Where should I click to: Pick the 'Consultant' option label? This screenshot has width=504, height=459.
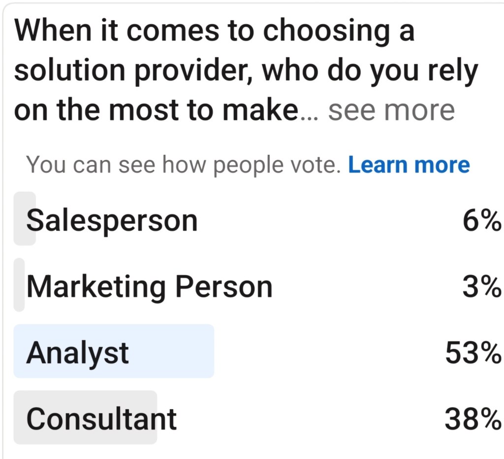pos(101,419)
